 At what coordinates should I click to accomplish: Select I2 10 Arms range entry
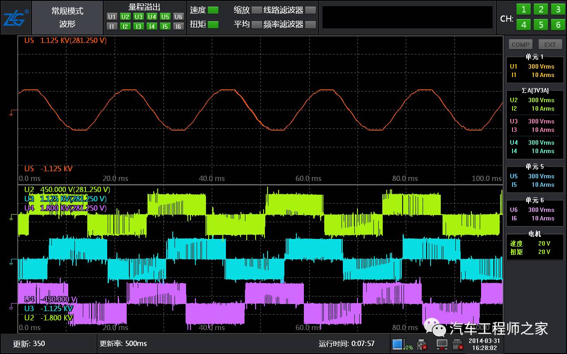pos(532,108)
